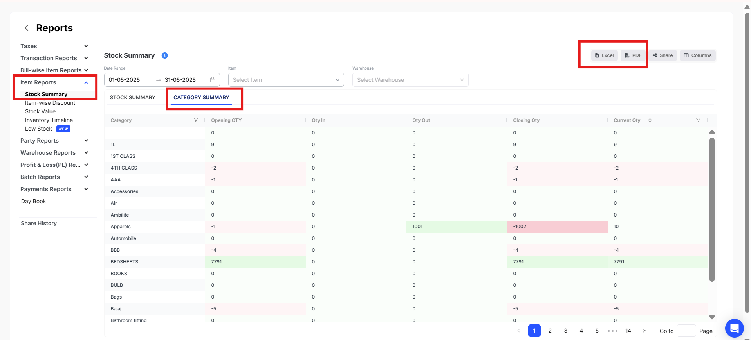
Task: Click the table's vertical scrollbar
Action: [712, 209]
